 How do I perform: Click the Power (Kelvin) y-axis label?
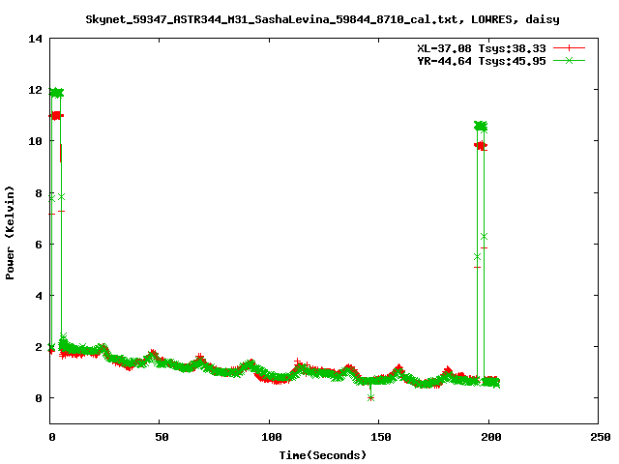pyautogui.click(x=10, y=231)
